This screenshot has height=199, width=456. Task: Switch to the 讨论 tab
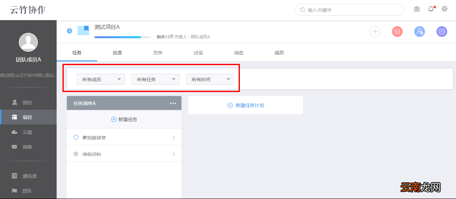pos(198,53)
